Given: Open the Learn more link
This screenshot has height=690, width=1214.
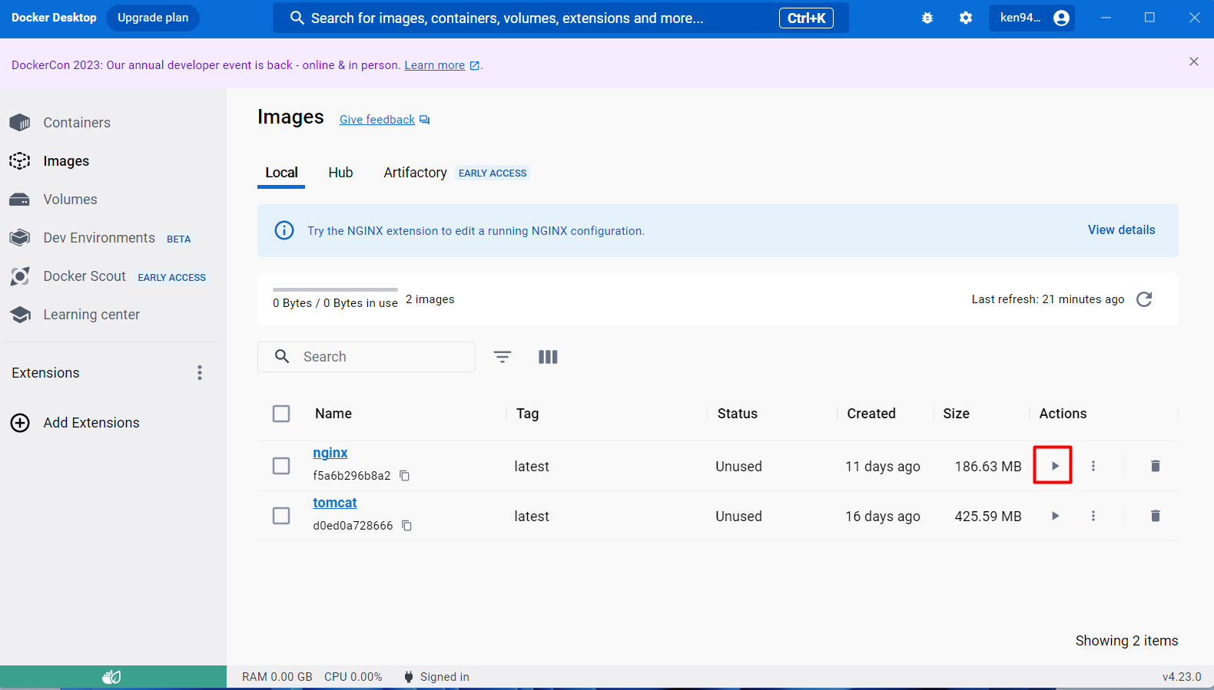Looking at the screenshot, I should [x=435, y=65].
